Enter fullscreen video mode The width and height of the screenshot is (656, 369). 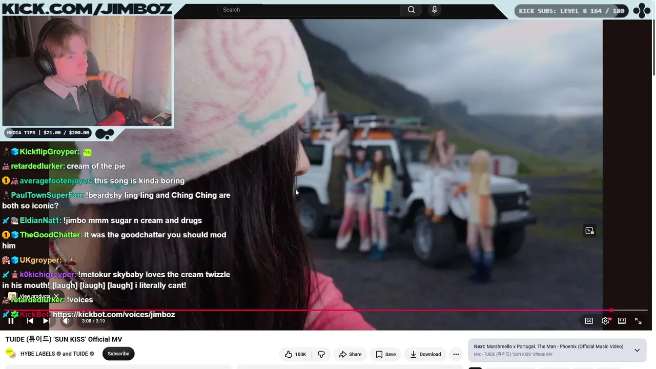(x=638, y=321)
